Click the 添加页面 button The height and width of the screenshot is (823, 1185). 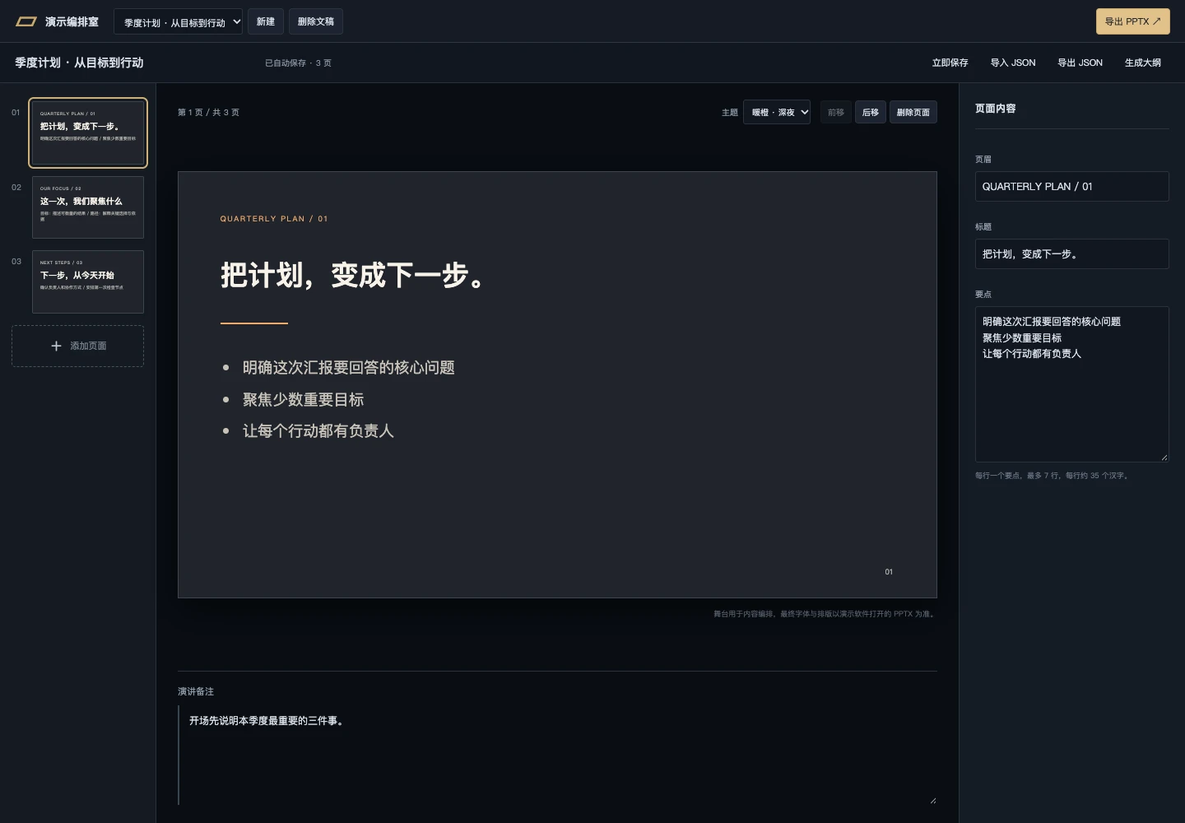(77, 346)
